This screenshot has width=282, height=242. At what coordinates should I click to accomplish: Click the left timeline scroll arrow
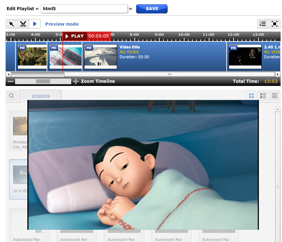tap(8, 74)
